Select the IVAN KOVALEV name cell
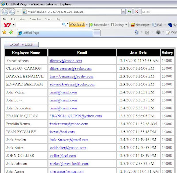The image size is (177, 173). pyautogui.click(x=26, y=132)
